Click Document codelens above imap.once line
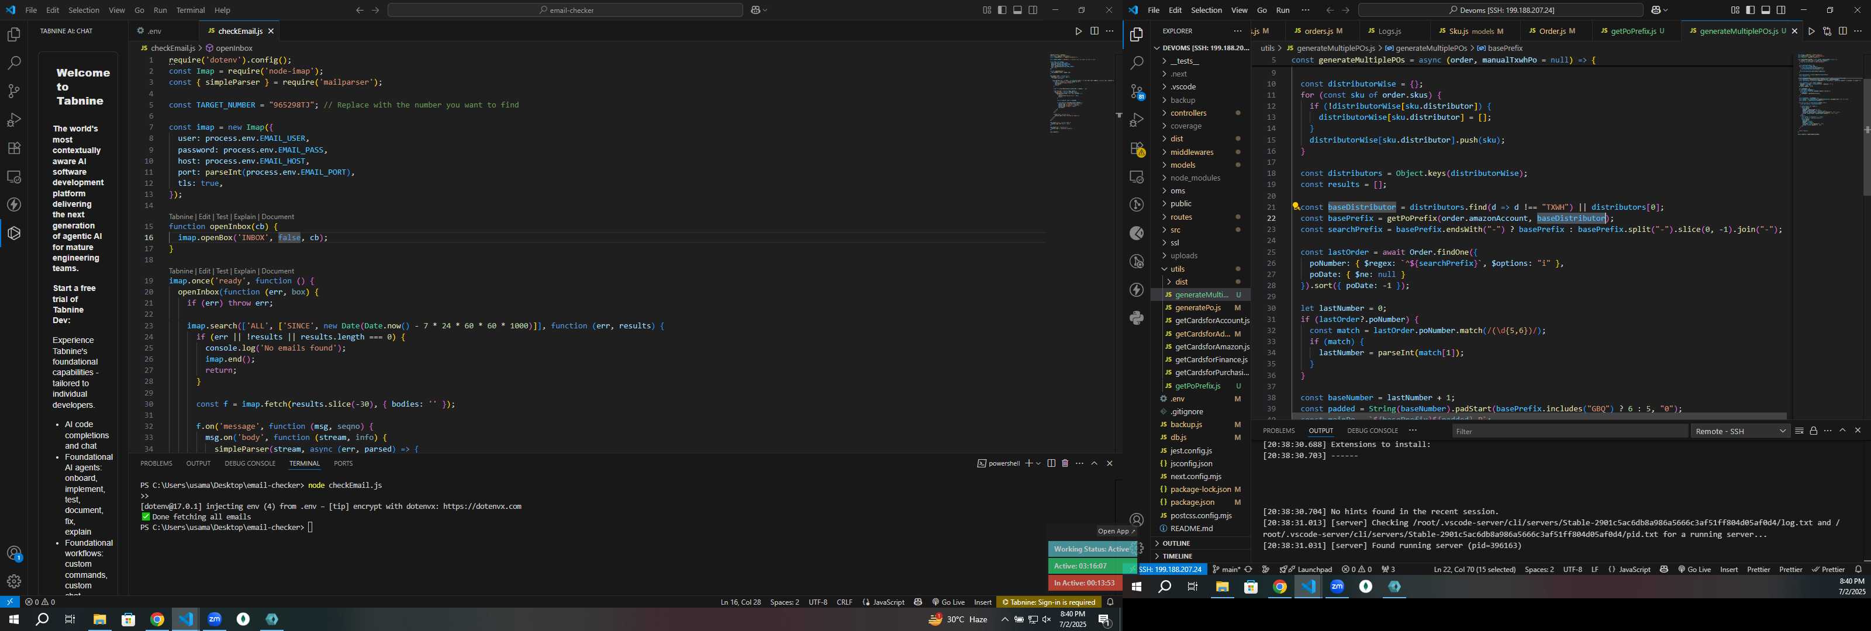The height and width of the screenshot is (631, 1871). (x=278, y=271)
